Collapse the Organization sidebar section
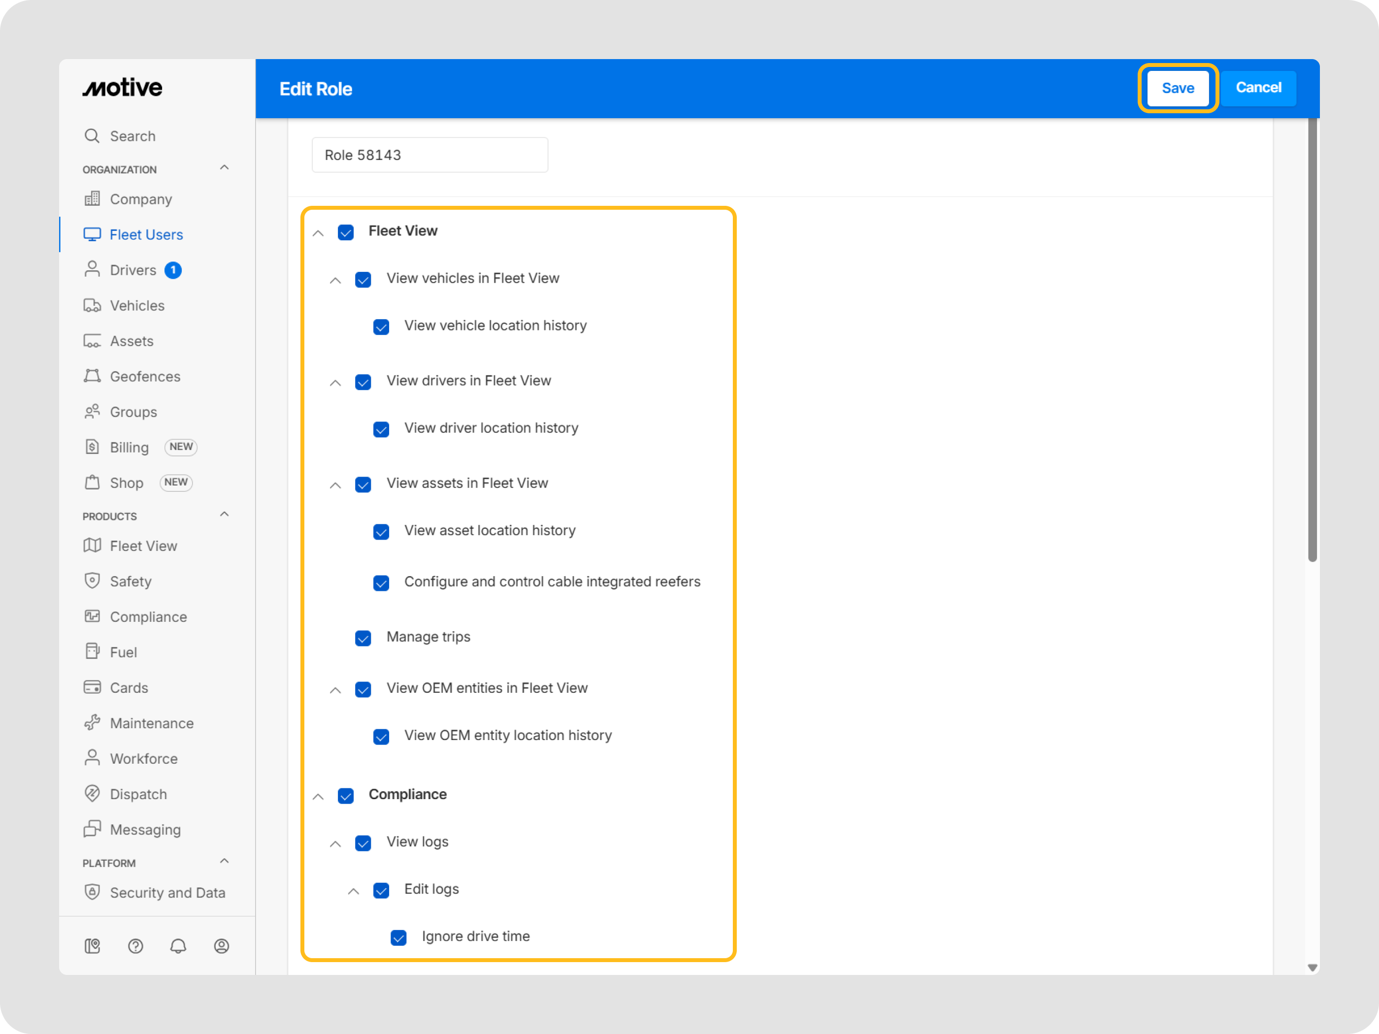This screenshot has width=1379, height=1034. (225, 168)
